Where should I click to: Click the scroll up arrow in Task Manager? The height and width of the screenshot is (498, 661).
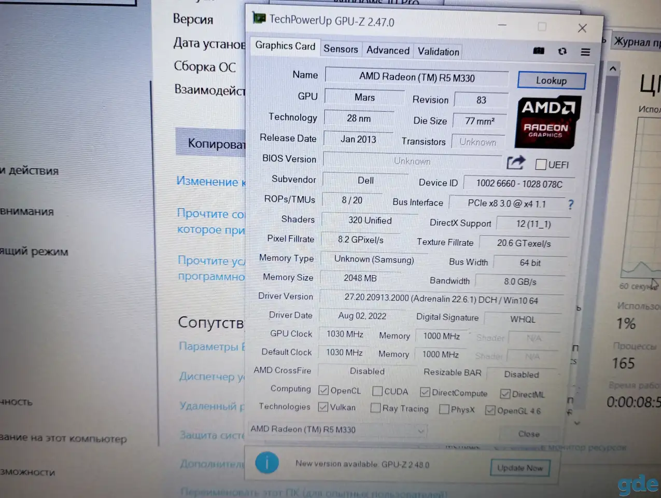613,68
